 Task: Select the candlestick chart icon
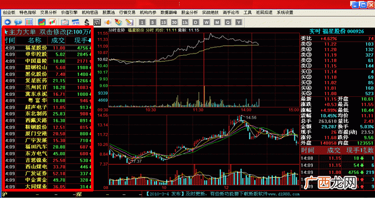coord(52,22)
